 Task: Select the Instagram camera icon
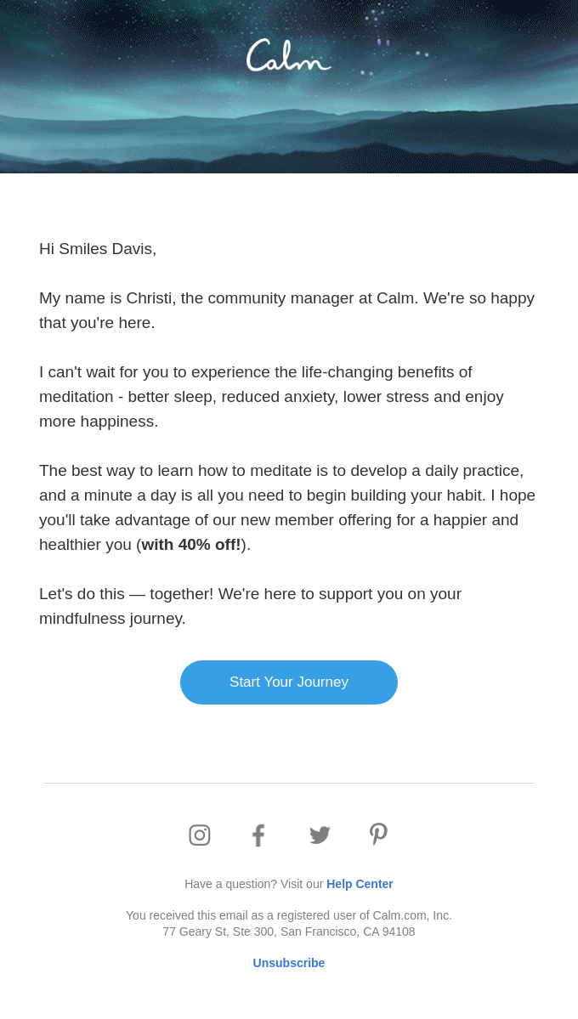200,835
